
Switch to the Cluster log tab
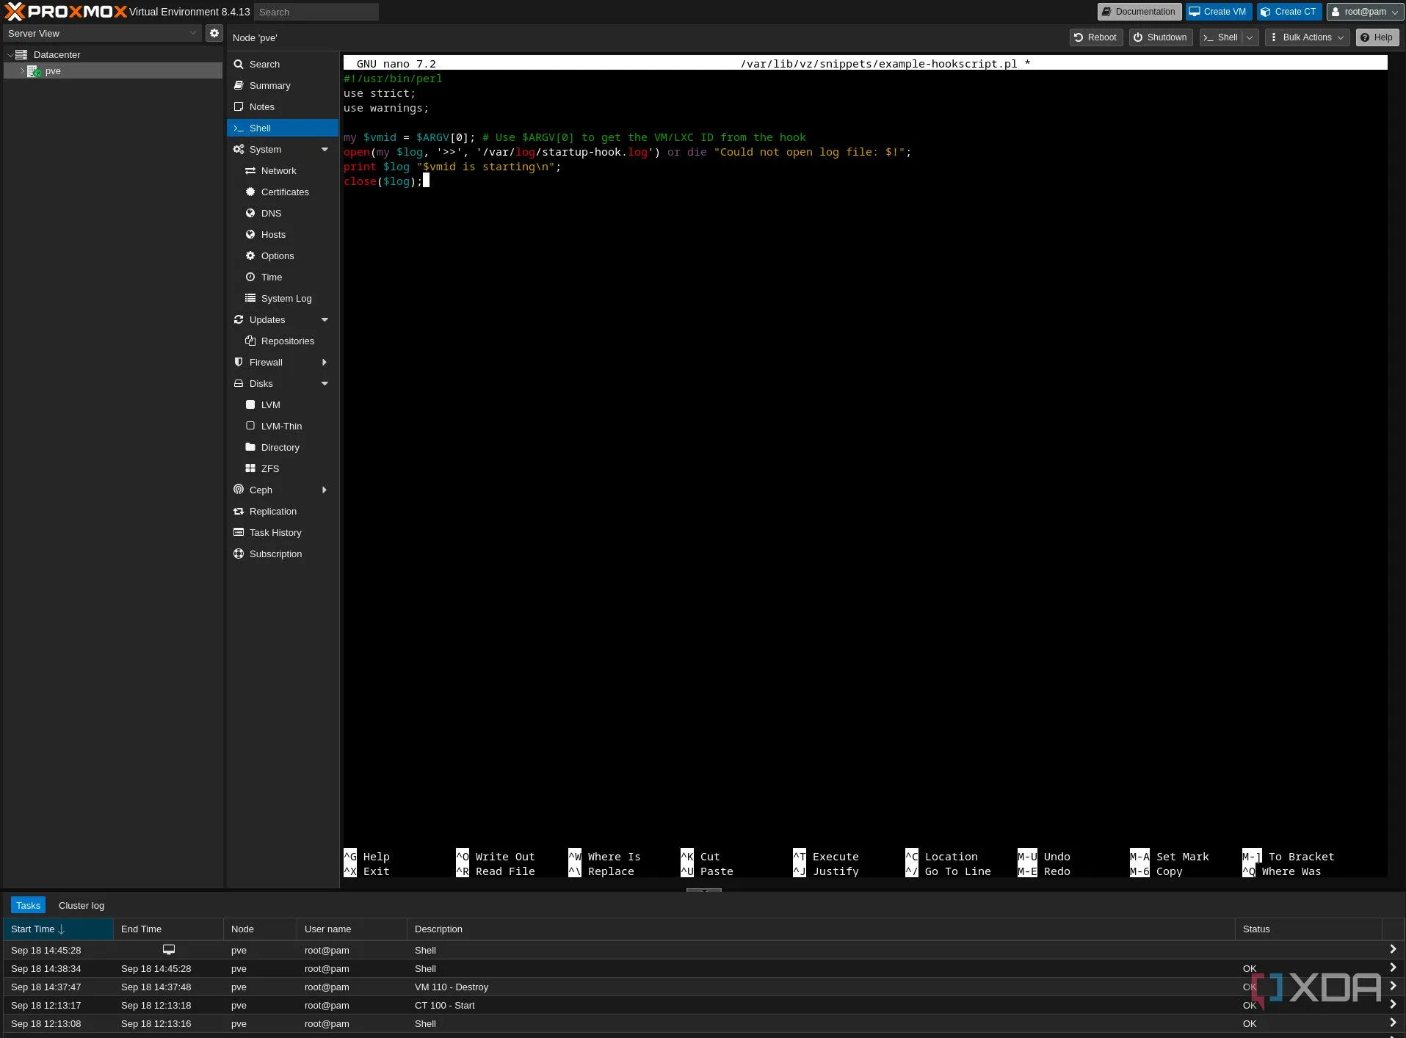point(81,905)
